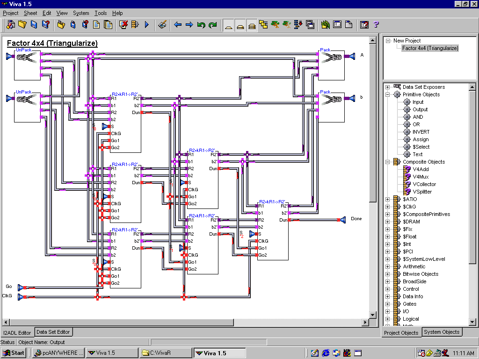Click the green Undo arrow icon
Image resolution: width=479 pixels, height=359 pixels.
click(201, 25)
